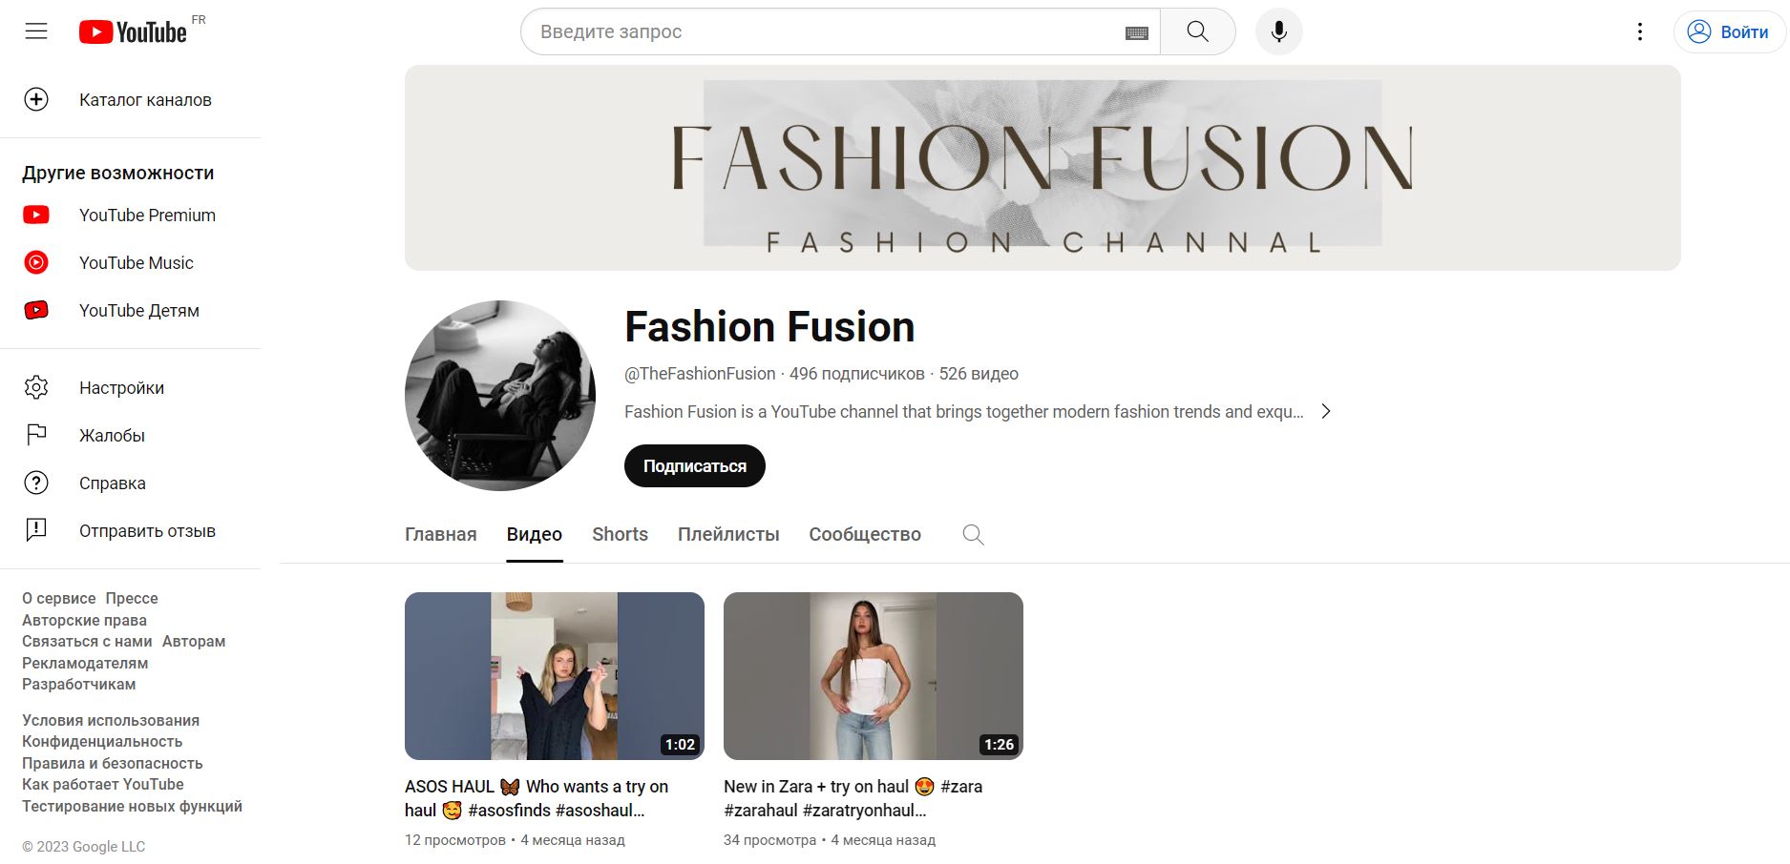The width and height of the screenshot is (1790, 864).
Task: Open the on-screen keyboard in search box
Action: pos(1136,32)
